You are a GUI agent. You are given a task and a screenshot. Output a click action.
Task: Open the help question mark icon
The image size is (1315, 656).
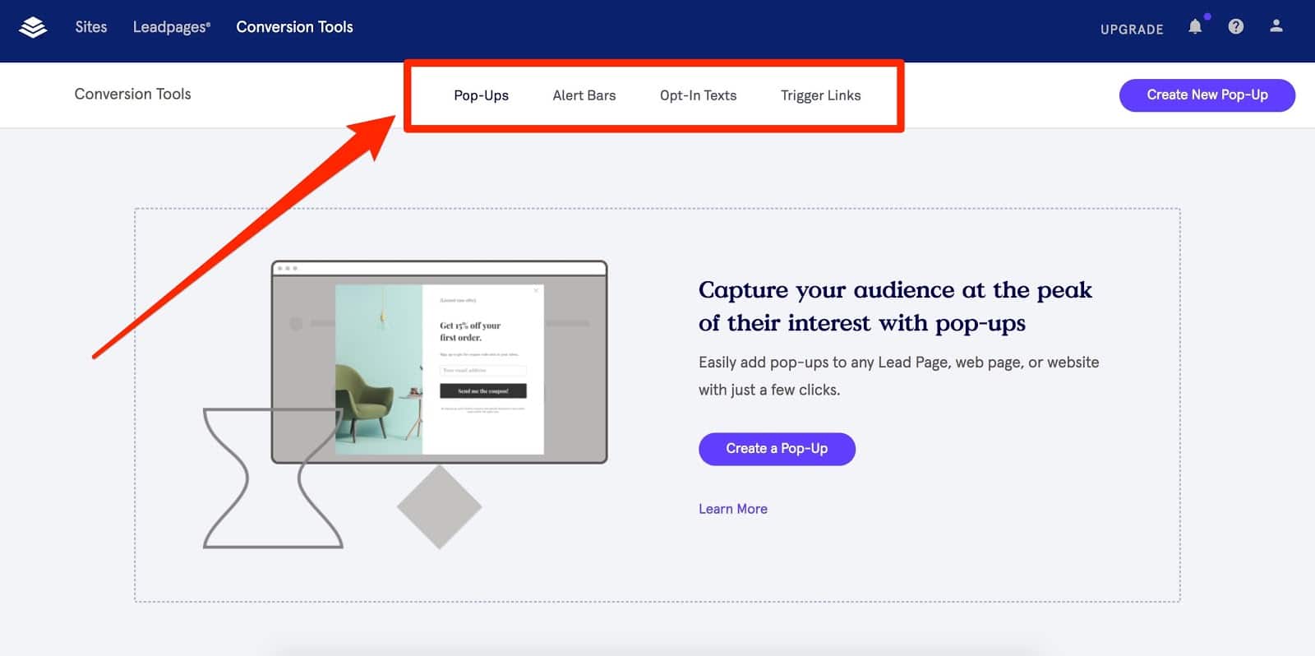click(1235, 26)
